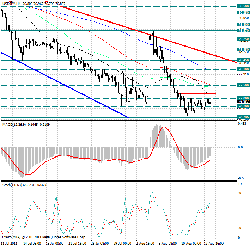Select the 76.700 price level label
Viewport: 250px width, 246px height.
tap(243, 106)
